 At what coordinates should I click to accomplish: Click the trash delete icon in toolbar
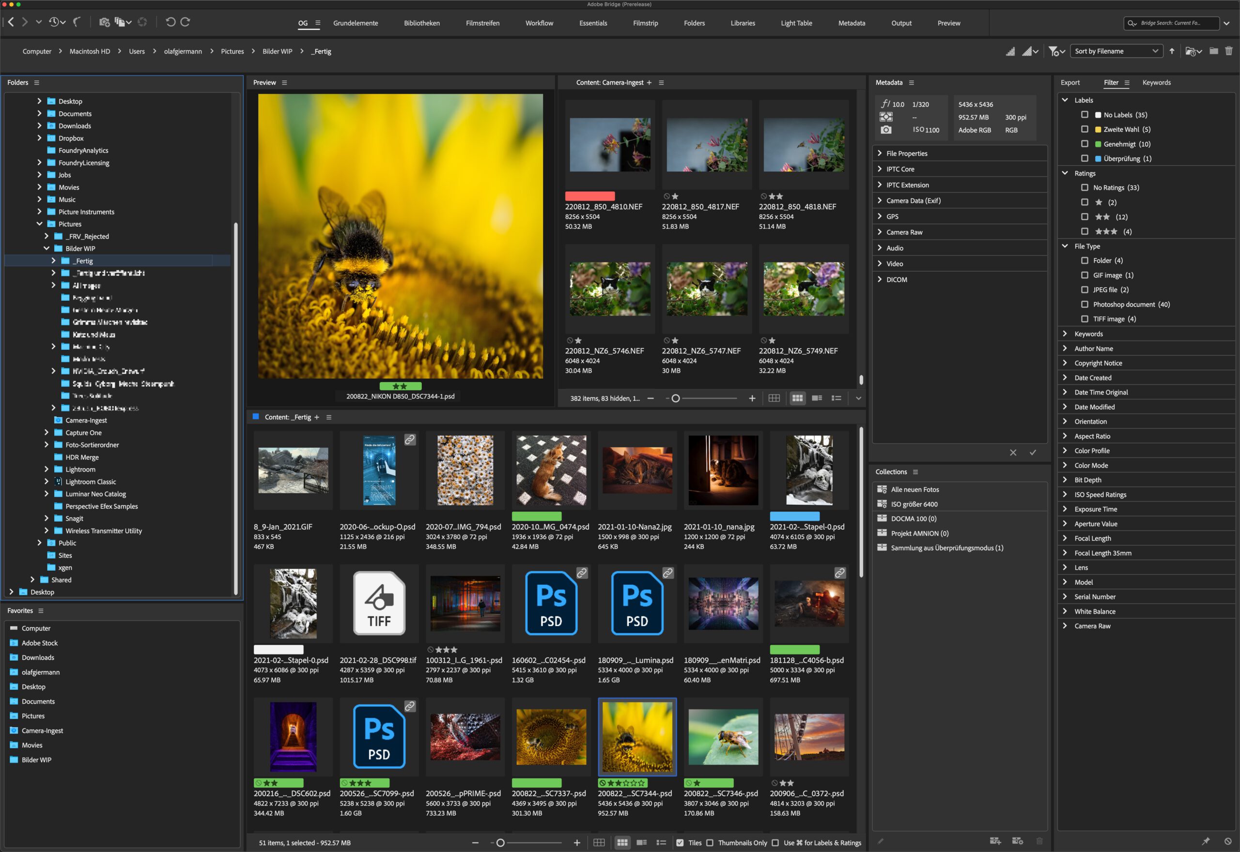click(x=1229, y=51)
